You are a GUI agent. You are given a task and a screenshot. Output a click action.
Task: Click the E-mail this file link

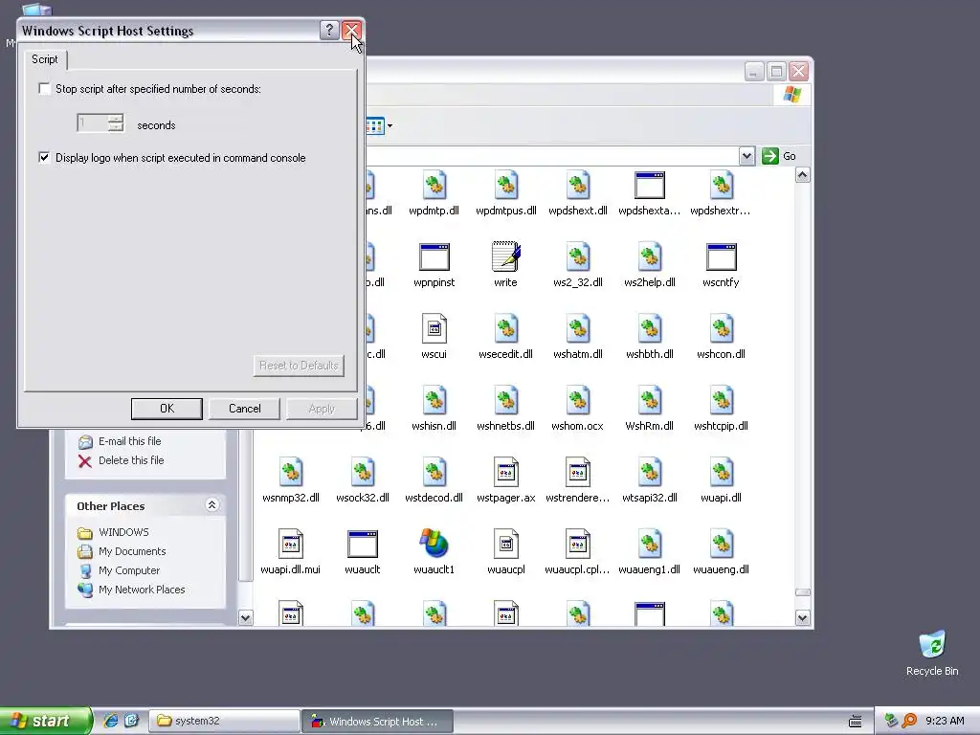tap(129, 441)
